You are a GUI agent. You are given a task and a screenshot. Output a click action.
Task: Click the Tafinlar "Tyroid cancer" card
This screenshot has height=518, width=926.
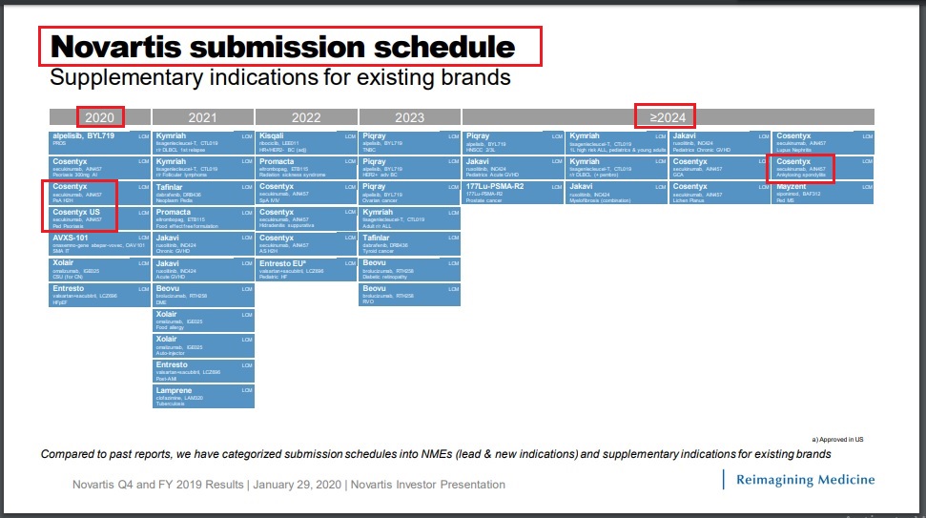410,244
